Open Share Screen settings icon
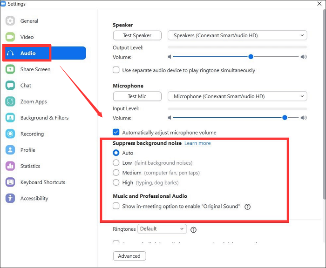 click(10, 69)
